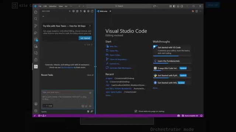Click the enhance prompt icon in task box

coord(90,93)
